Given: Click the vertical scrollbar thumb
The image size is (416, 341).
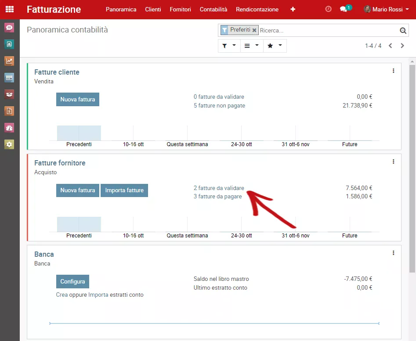Looking at the screenshot, I should pyautogui.click(x=412, y=168).
